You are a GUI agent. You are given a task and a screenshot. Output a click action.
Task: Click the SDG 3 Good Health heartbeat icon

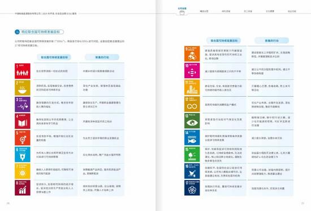tap(23, 105)
